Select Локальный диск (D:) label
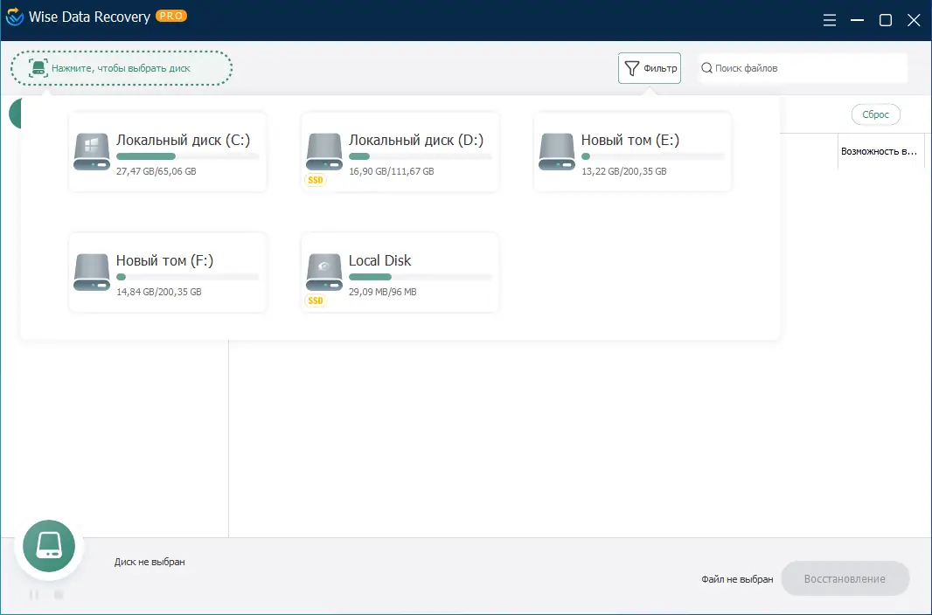The image size is (932, 615). (x=416, y=140)
